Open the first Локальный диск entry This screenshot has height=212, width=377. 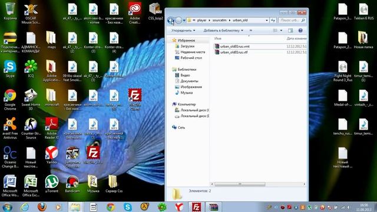194,110
